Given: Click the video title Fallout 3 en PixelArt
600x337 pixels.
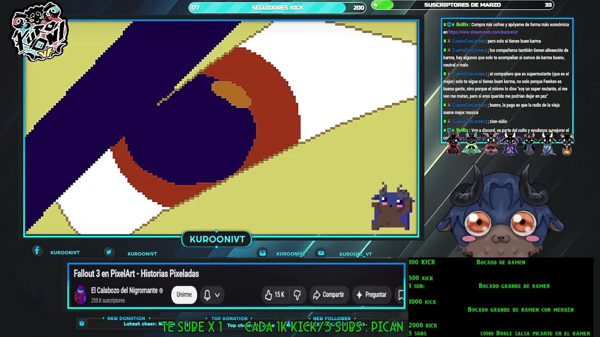Looking at the screenshot, I should point(136,274).
